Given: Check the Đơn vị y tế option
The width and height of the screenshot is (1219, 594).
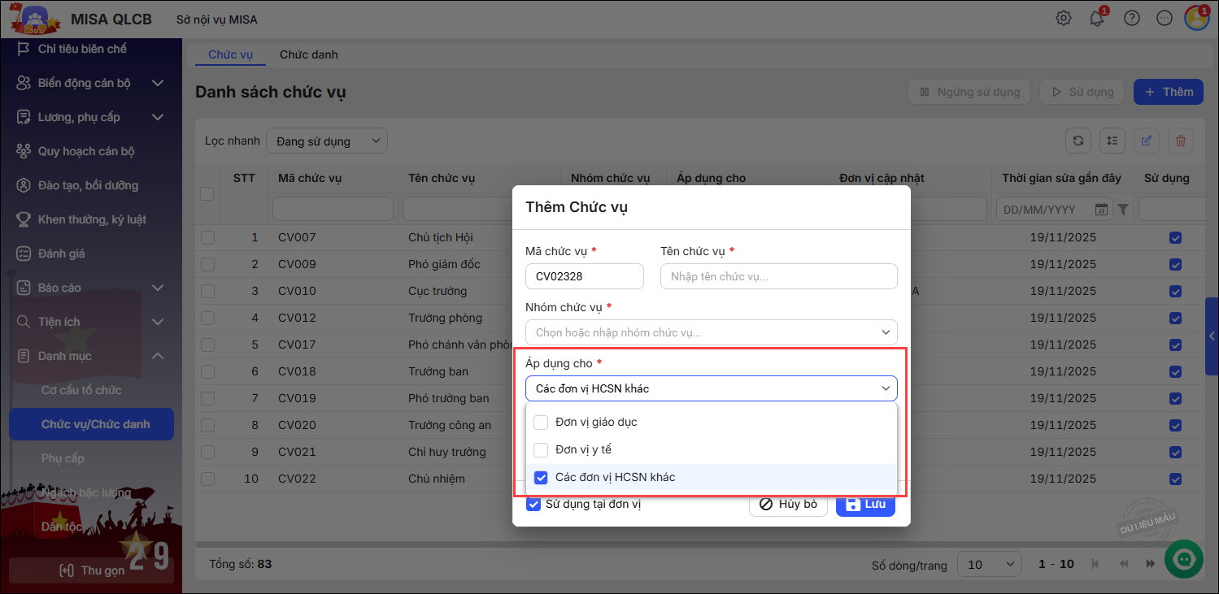Looking at the screenshot, I should (541, 450).
